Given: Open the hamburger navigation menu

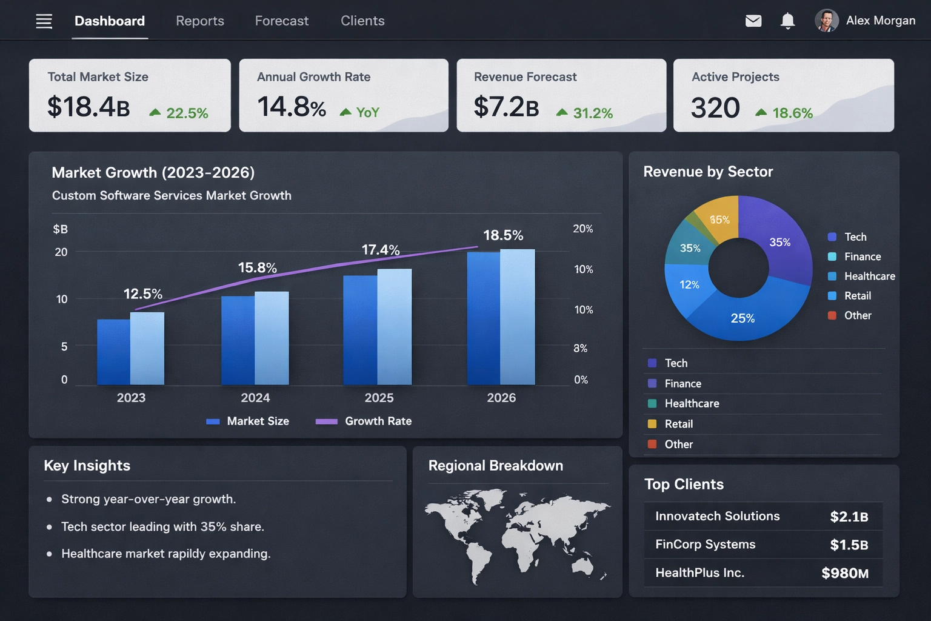Looking at the screenshot, I should click(x=43, y=20).
